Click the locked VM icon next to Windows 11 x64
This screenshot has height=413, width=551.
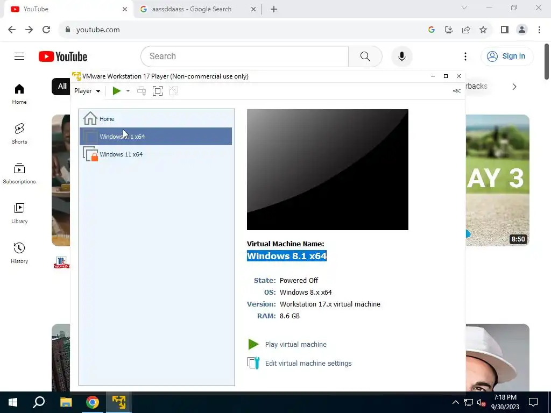point(90,154)
